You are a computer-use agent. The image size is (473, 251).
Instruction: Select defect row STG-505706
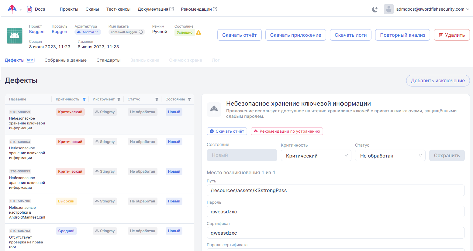click(99, 209)
